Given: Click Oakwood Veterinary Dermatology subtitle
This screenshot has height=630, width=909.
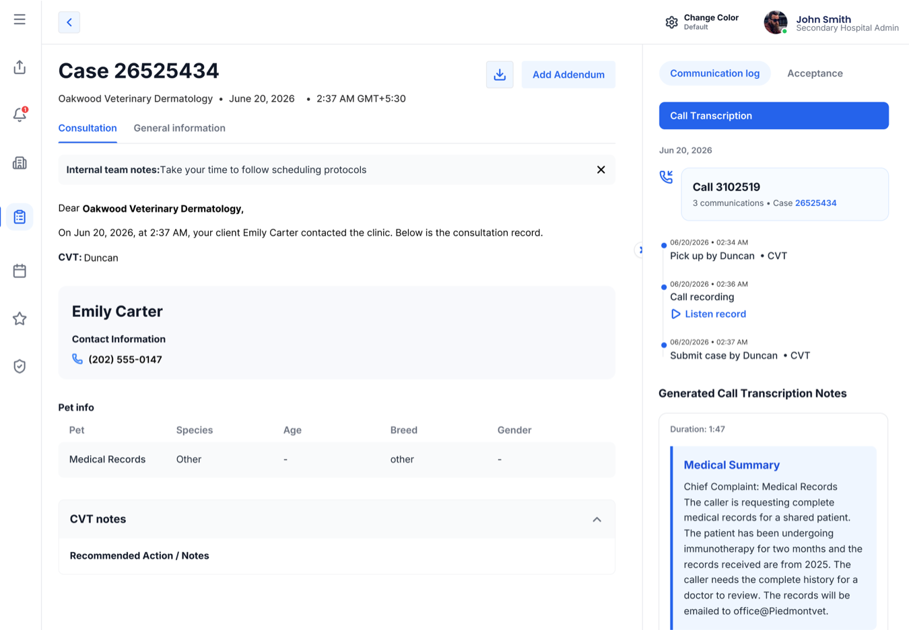Looking at the screenshot, I should pyautogui.click(x=135, y=98).
